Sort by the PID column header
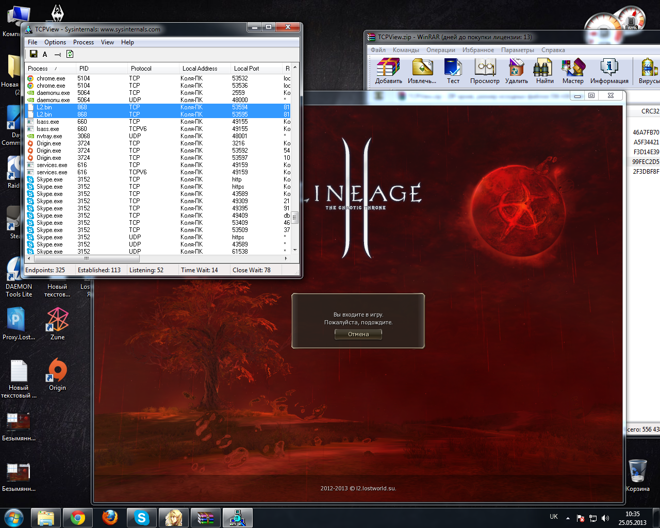Screen dimensions: 660x528 (x=102, y=69)
